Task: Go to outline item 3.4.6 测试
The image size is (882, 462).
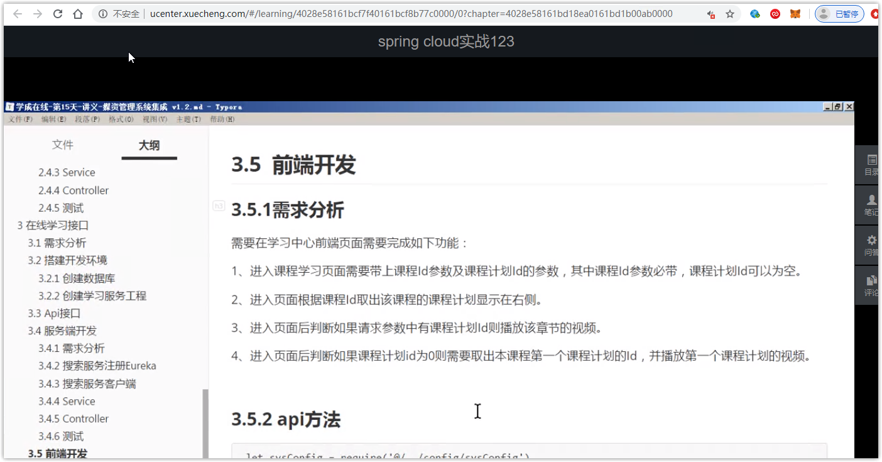Action: (x=61, y=436)
